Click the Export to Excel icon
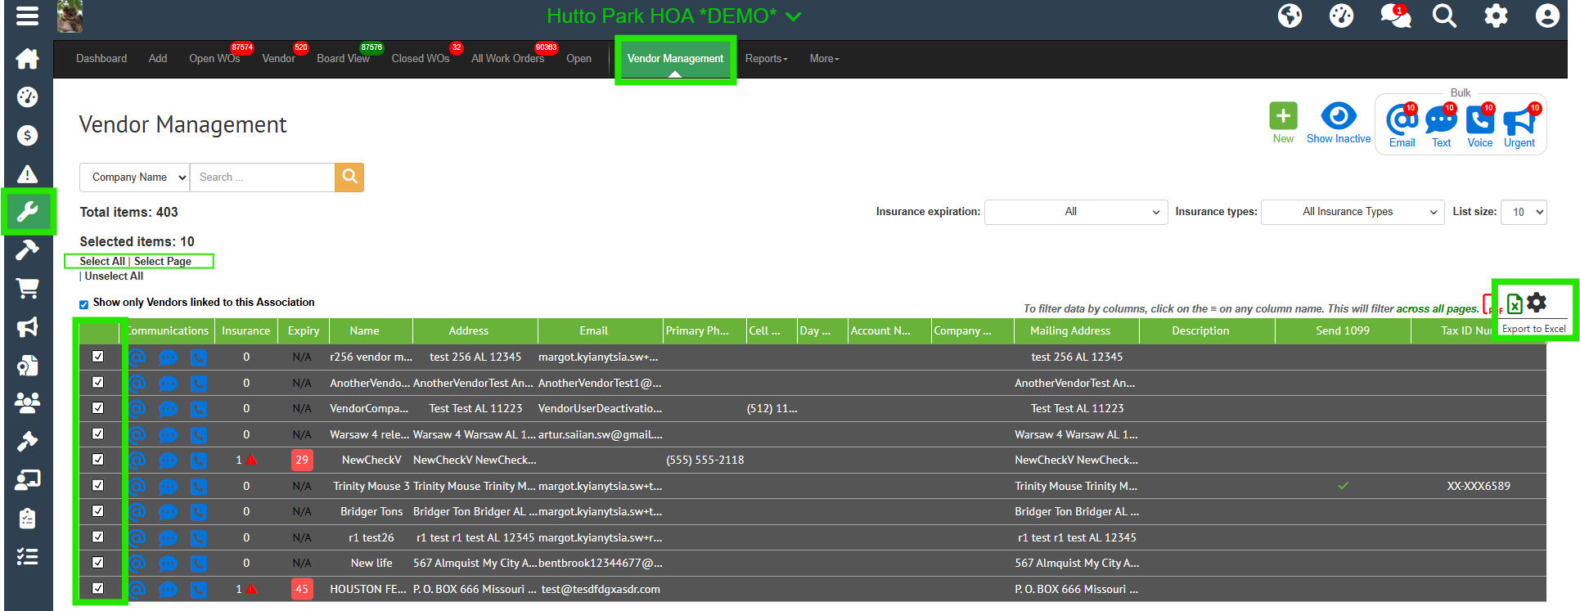This screenshot has width=1580, height=611. [1515, 303]
